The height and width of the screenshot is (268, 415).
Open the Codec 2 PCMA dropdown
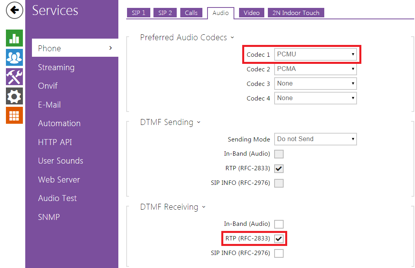tap(315, 69)
